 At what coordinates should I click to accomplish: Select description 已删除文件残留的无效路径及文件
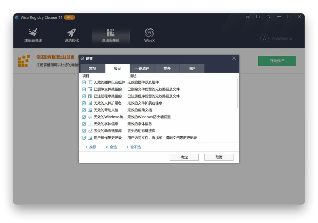click(x=153, y=89)
